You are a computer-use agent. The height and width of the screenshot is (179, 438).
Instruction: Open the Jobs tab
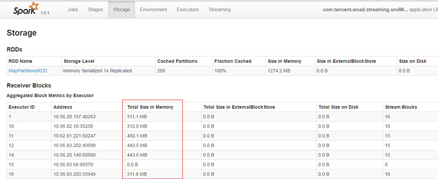pyautogui.click(x=73, y=10)
